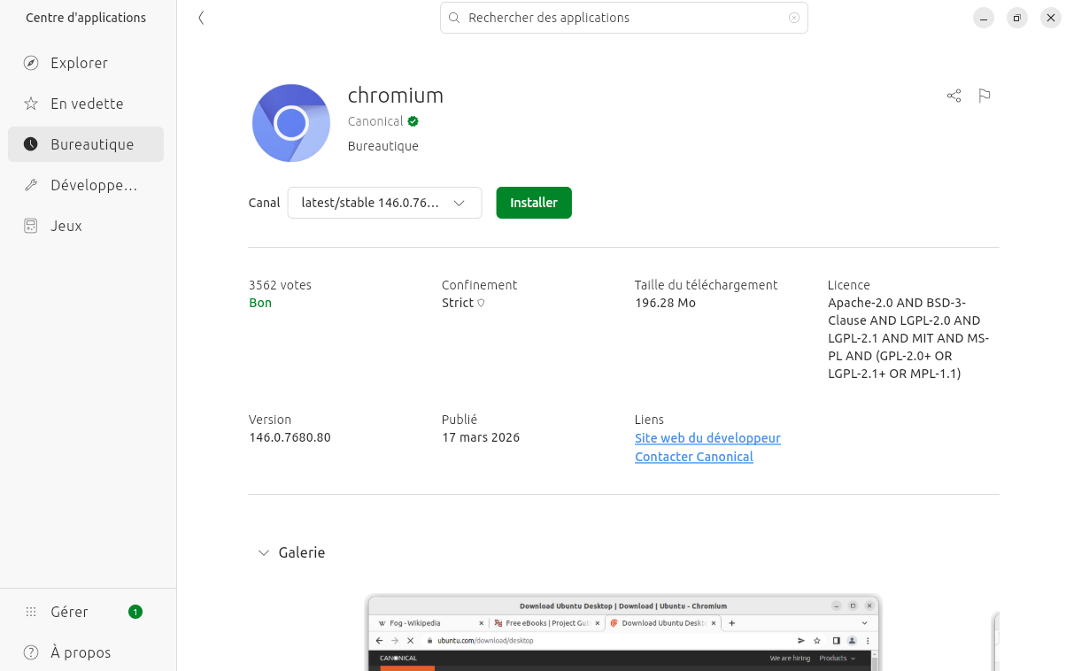Follow the Contacter Canonical link
The height and width of the screenshot is (671, 1066).
(693, 457)
